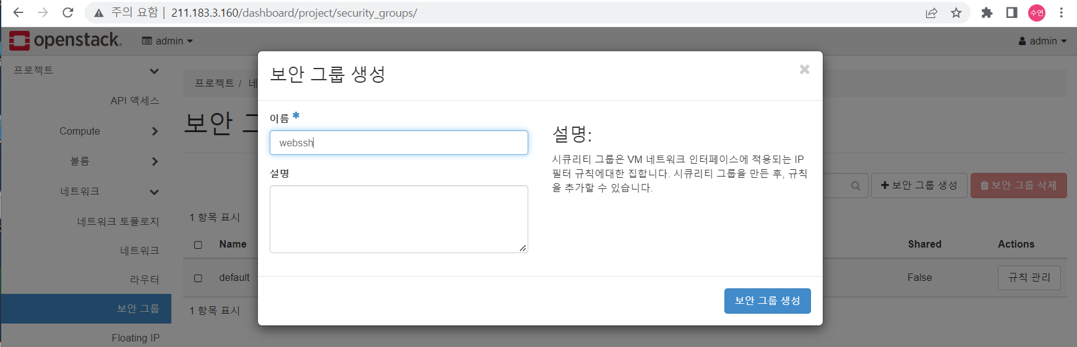Open the admin user menu at top right

(x=1042, y=41)
